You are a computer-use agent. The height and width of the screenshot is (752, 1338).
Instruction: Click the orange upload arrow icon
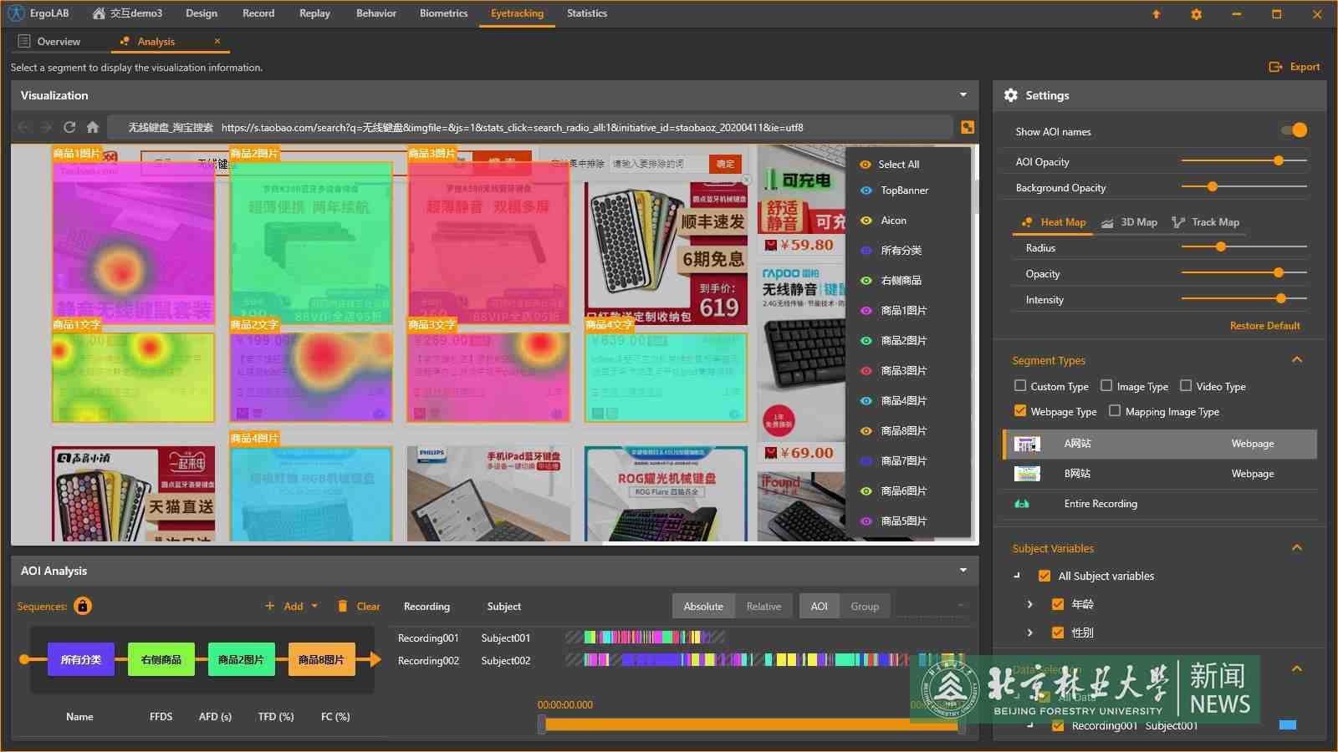coord(1157,14)
